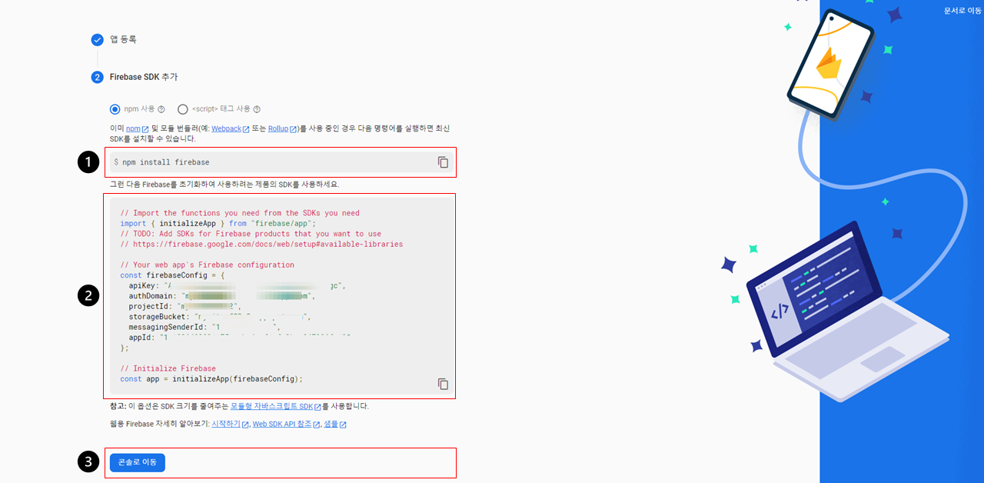Click the apiKey line in config
This screenshot has width=984, height=483.
tap(237, 285)
